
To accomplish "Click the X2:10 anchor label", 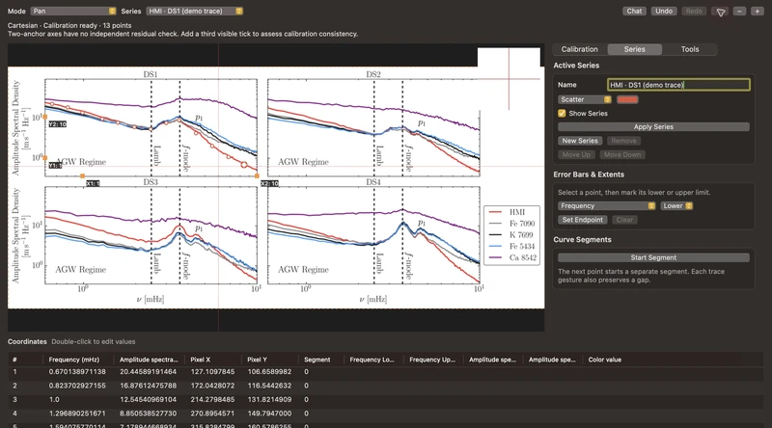I will tap(269, 183).
